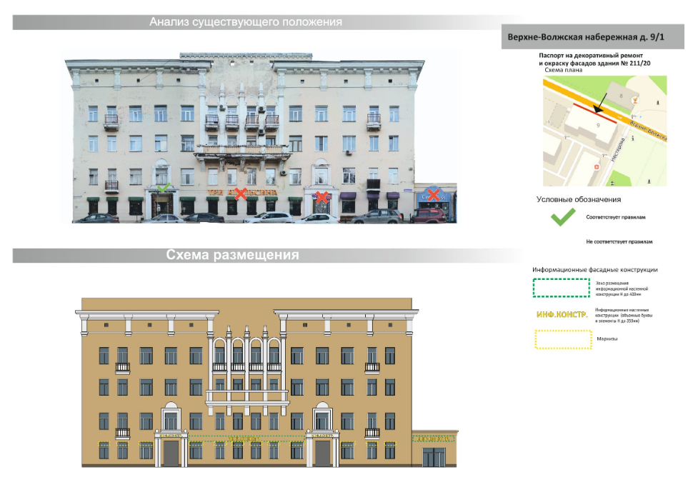Viewport: 698px width, 487px height.
Task: Click the left entrance door in the facade drawing
Action: click(x=170, y=453)
